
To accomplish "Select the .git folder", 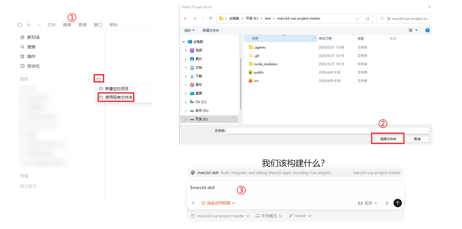I will point(257,56).
